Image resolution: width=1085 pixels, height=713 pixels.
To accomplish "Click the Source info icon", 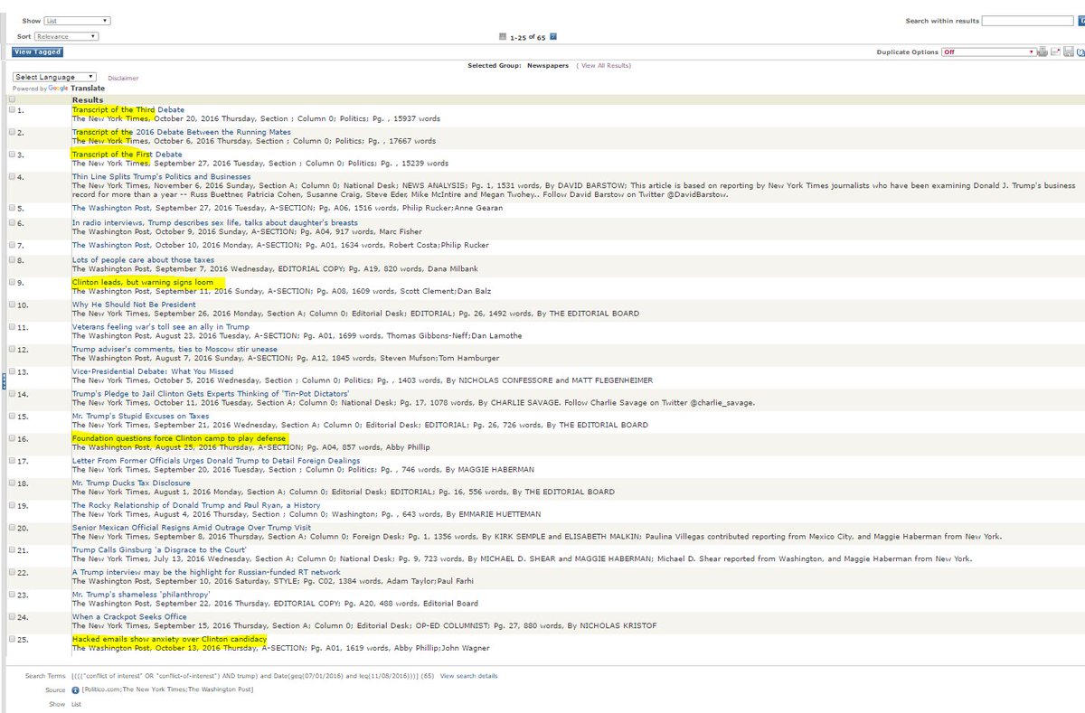I will pyautogui.click(x=75, y=690).
